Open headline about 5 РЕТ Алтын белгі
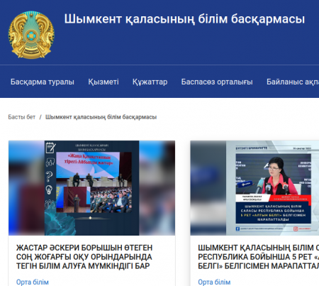The width and height of the screenshot is (319, 286). pyautogui.click(x=259, y=257)
